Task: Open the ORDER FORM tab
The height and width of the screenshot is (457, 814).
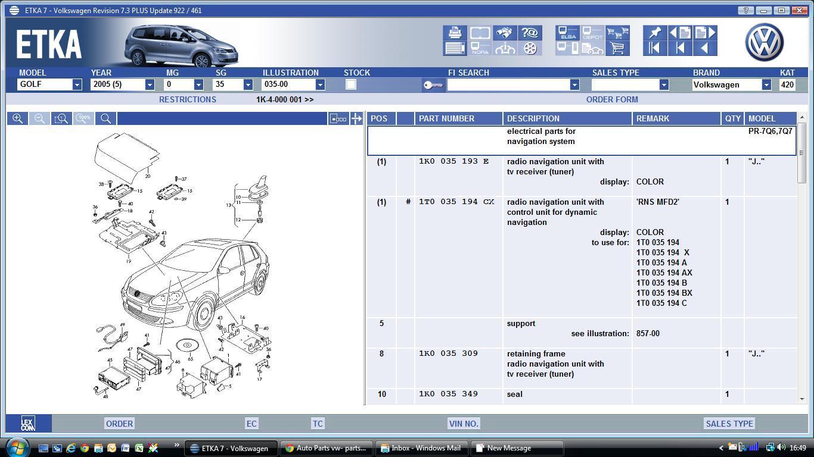Action: 612,99
